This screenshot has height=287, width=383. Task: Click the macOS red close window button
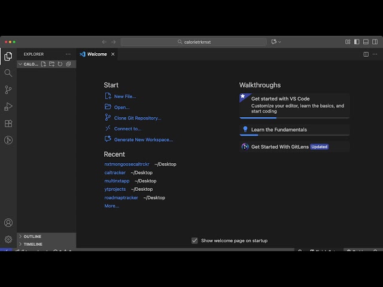[6, 42]
